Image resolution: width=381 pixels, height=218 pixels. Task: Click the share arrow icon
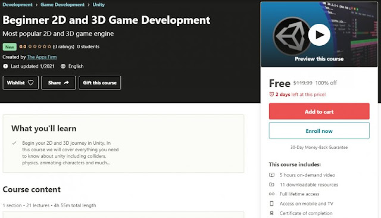coord(66,83)
